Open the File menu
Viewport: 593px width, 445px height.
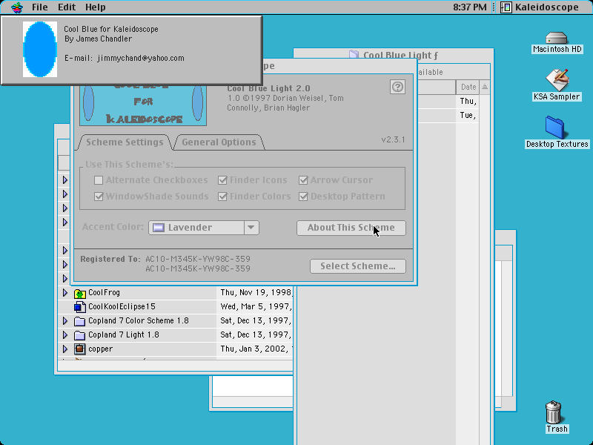point(40,7)
